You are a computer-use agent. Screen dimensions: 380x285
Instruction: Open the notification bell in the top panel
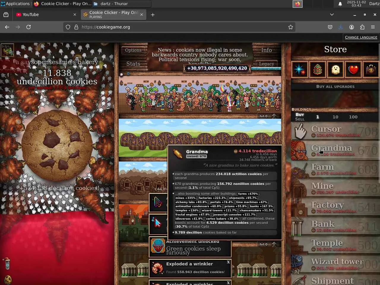[340, 4]
